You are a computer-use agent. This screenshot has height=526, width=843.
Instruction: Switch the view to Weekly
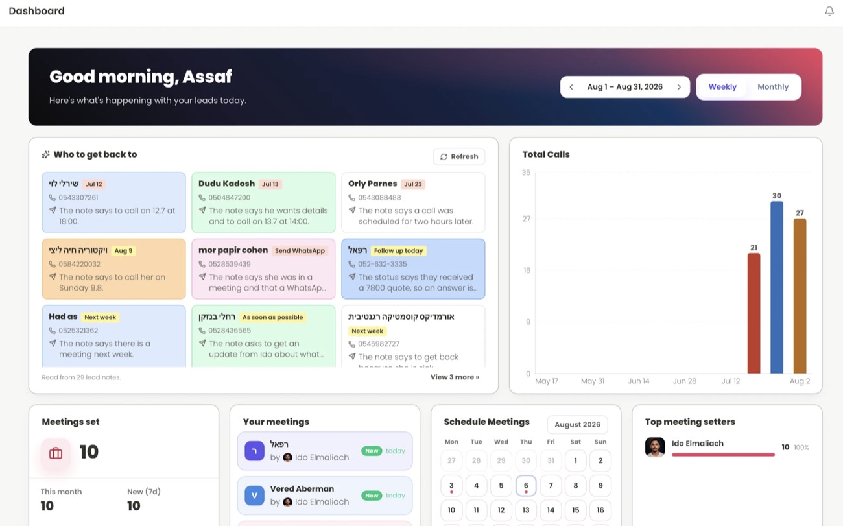tap(722, 87)
